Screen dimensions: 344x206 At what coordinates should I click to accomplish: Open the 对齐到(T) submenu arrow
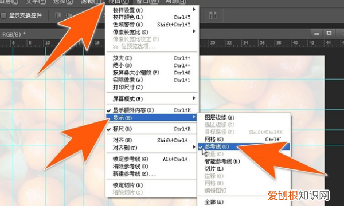pos(194,147)
